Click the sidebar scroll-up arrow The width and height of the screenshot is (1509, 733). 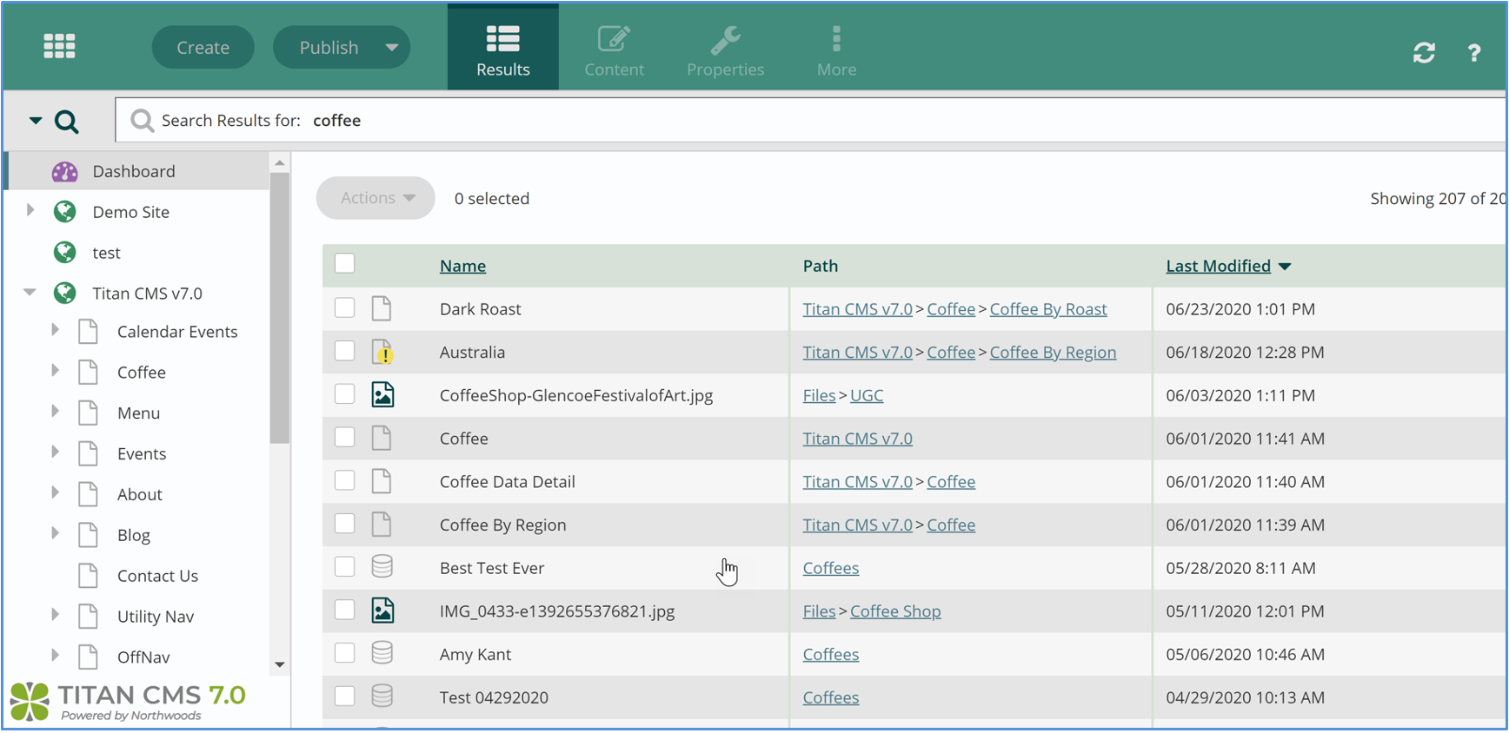click(280, 162)
